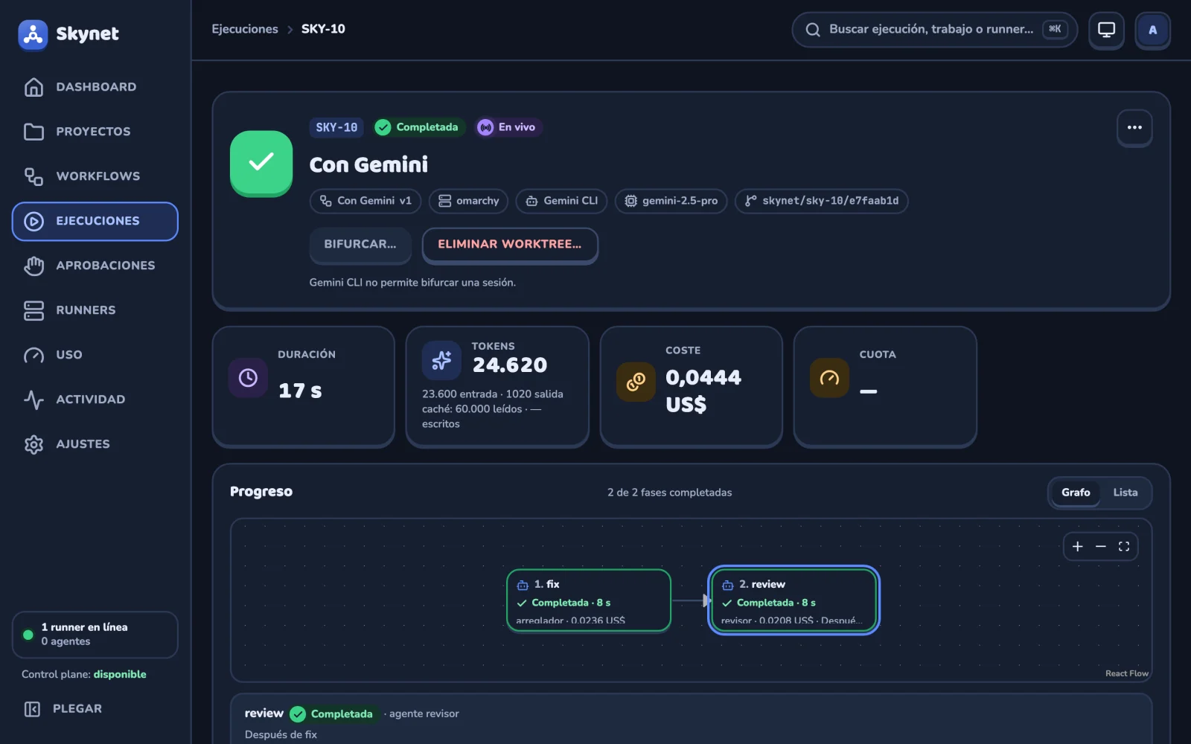Click 2 de 2 fases completadas text

click(x=669, y=493)
